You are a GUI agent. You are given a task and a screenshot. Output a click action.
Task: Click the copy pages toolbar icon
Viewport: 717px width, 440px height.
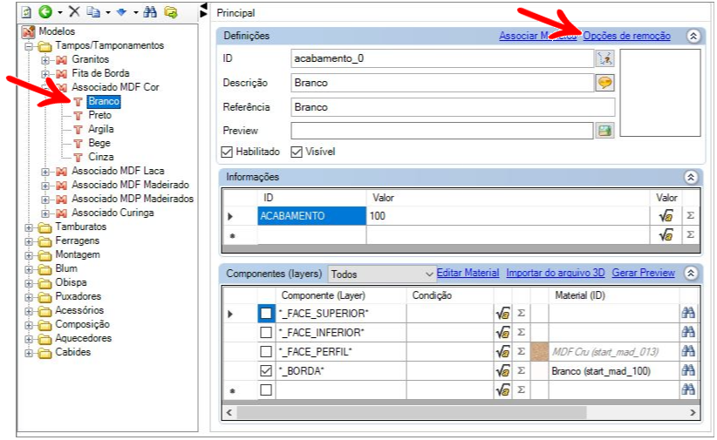[x=93, y=12]
